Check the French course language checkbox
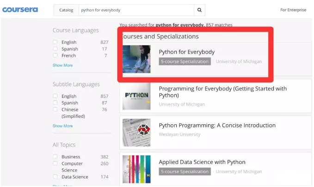The height and width of the screenshot is (187, 314). 55,55
